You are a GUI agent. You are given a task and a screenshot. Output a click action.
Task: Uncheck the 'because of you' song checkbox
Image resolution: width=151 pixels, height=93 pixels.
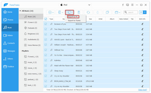(x=46, y=24)
